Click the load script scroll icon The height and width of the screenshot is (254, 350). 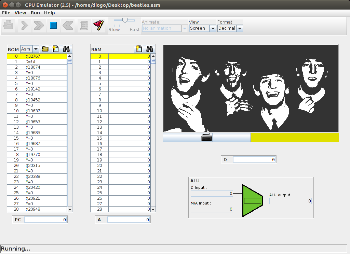pos(84,25)
